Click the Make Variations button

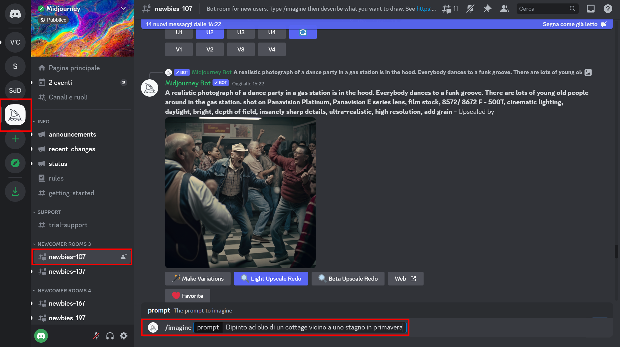(198, 279)
